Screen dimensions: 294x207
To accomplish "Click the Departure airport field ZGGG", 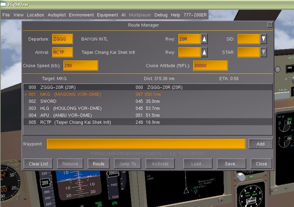I will pyautogui.click(x=62, y=39).
